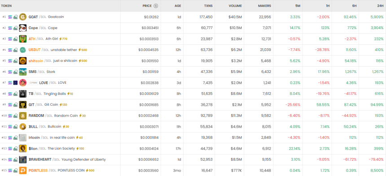The image size is (386, 176).
Task: Open the RANDOM Random Coin pair
Action: [x=193, y=116]
